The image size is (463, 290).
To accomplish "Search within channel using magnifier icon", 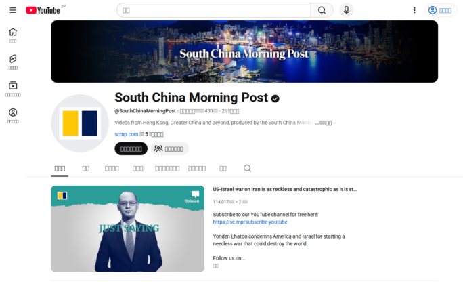I will click(x=247, y=169).
